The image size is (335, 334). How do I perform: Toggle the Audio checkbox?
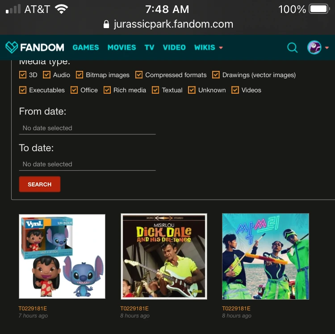click(x=46, y=75)
